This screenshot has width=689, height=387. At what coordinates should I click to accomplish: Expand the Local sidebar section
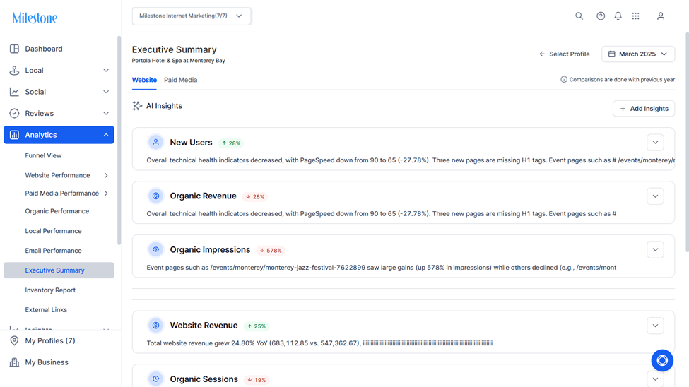point(106,71)
